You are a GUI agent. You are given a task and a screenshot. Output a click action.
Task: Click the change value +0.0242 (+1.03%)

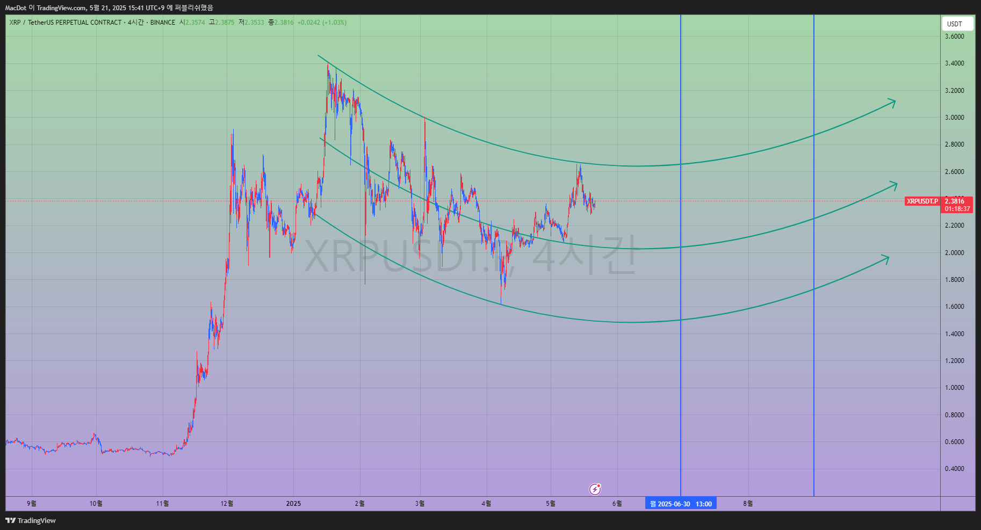coord(322,23)
